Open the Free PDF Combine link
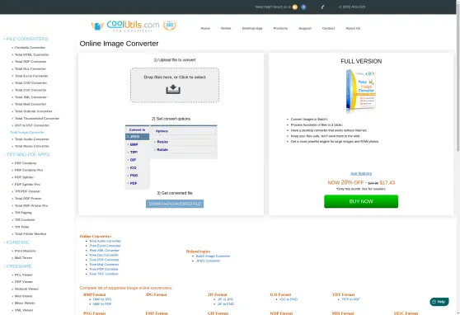This screenshot has width=460, height=315. coord(104,269)
